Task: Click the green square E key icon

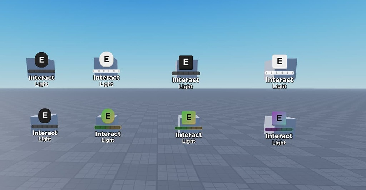Action: coord(189,118)
